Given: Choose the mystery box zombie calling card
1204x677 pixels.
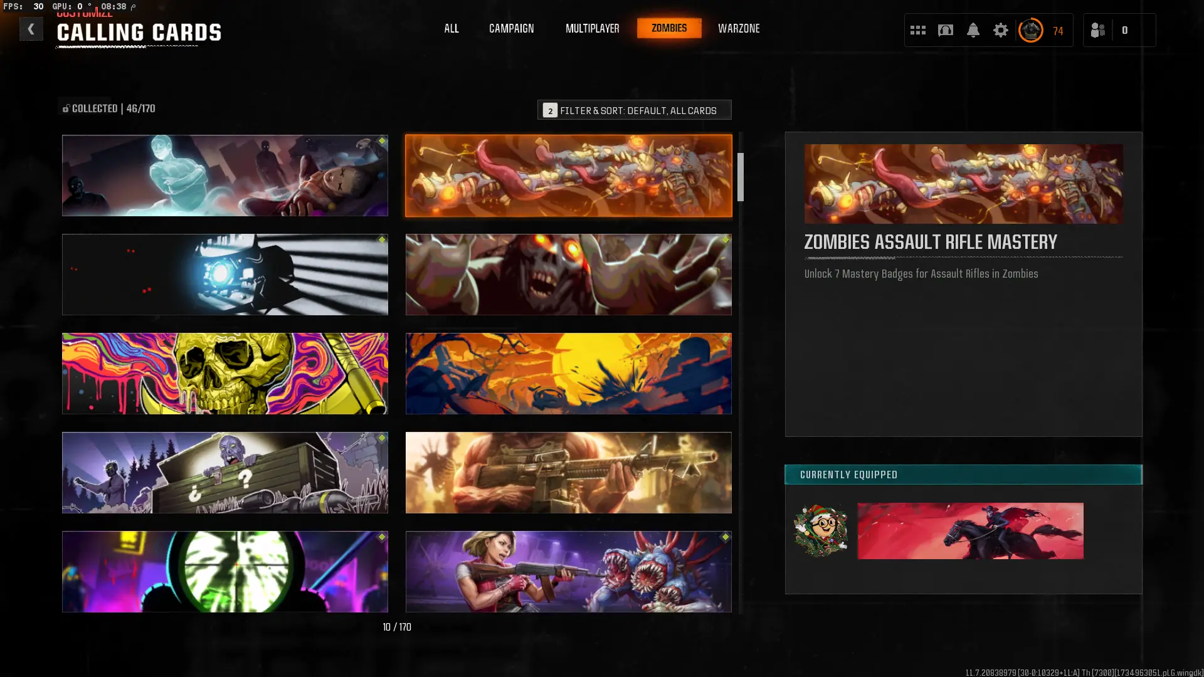Looking at the screenshot, I should tap(224, 473).
